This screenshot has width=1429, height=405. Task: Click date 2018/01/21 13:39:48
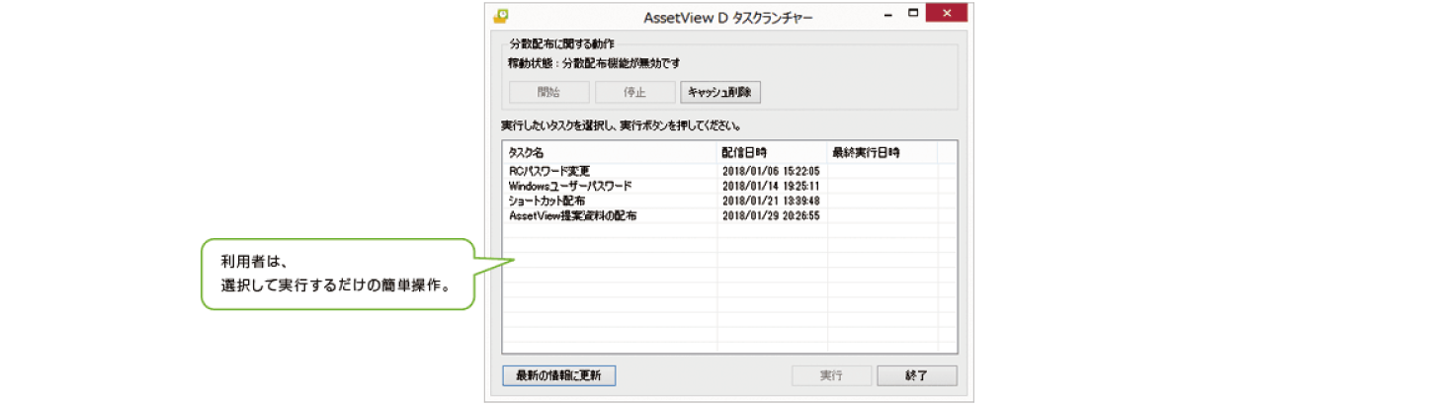tap(771, 201)
